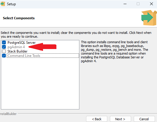Click the red arrow pointing at pgAdmin 4
The width and height of the screenshot is (157, 122).
(x=42, y=47)
